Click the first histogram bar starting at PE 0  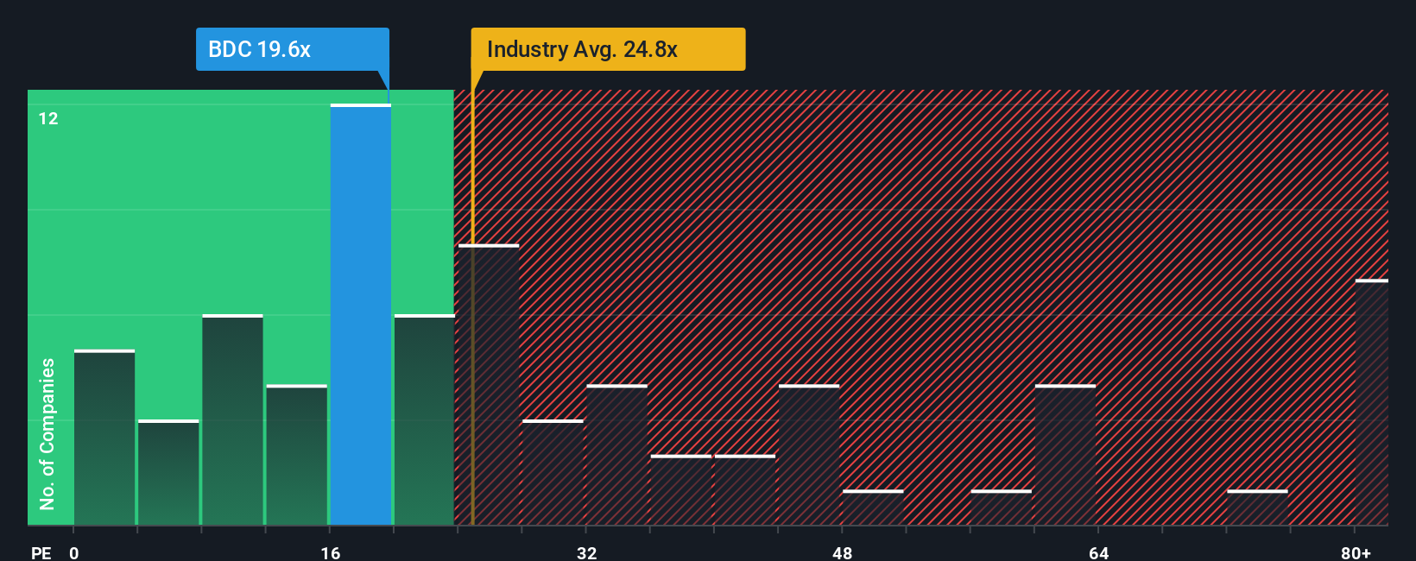[104, 438]
